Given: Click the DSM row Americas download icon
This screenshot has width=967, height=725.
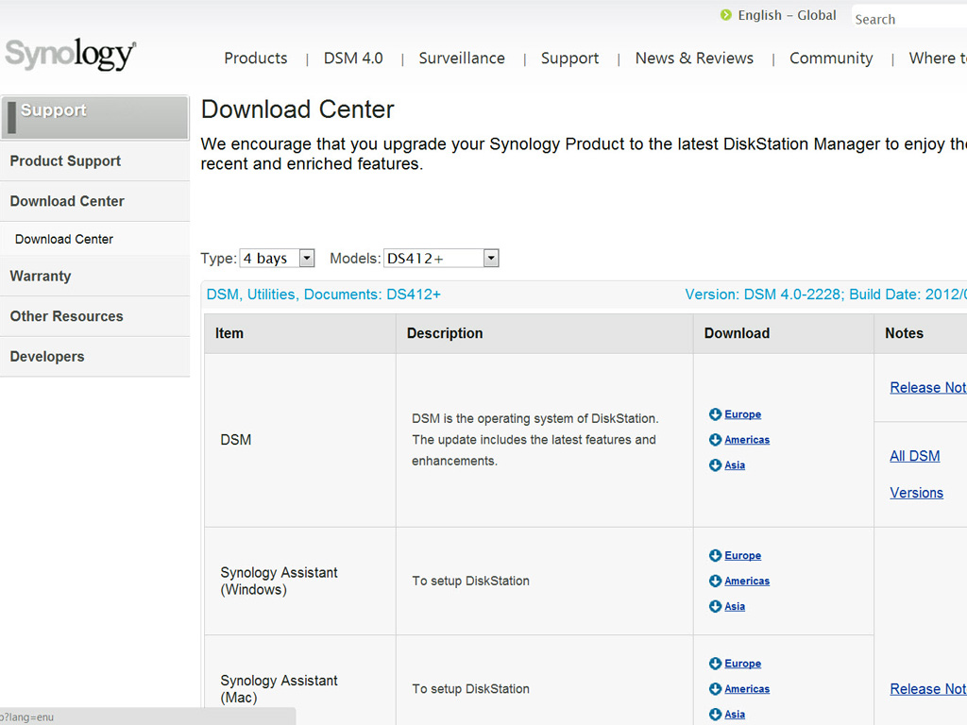Looking at the screenshot, I should (x=716, y=440).
